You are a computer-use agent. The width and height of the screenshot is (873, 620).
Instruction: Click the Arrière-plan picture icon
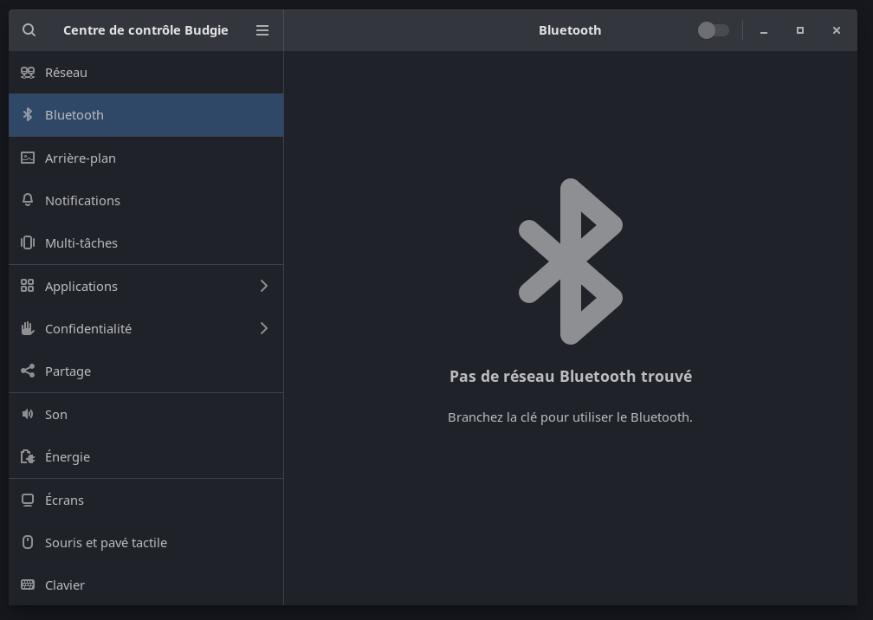(28, 158)
